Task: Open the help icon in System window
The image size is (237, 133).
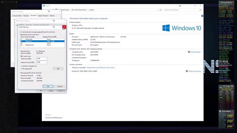Action: (202, 16)
